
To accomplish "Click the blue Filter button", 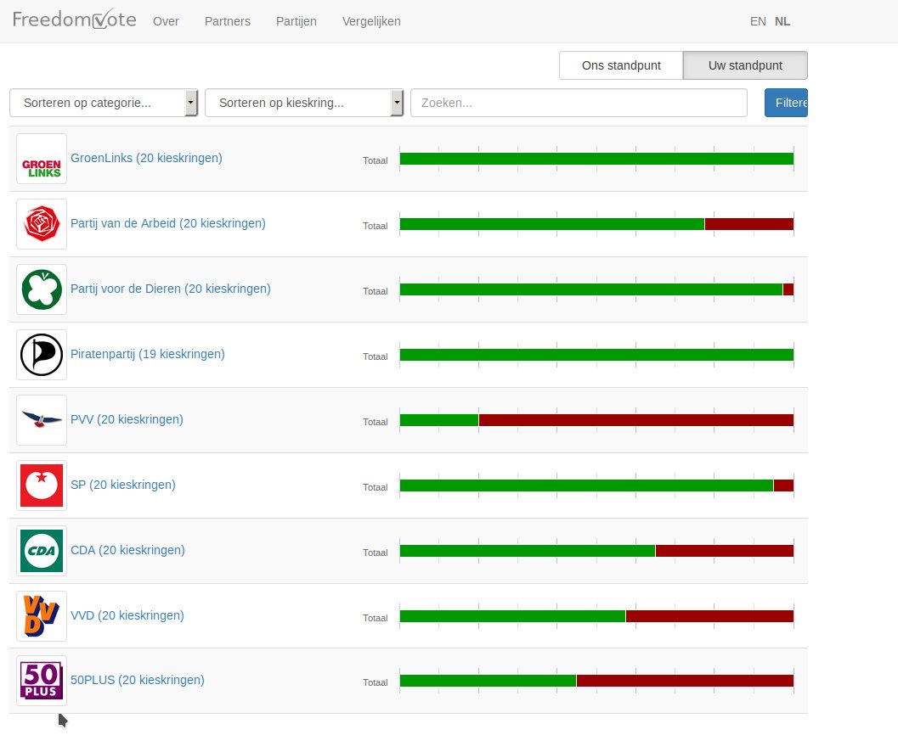I will coord(786,103).
